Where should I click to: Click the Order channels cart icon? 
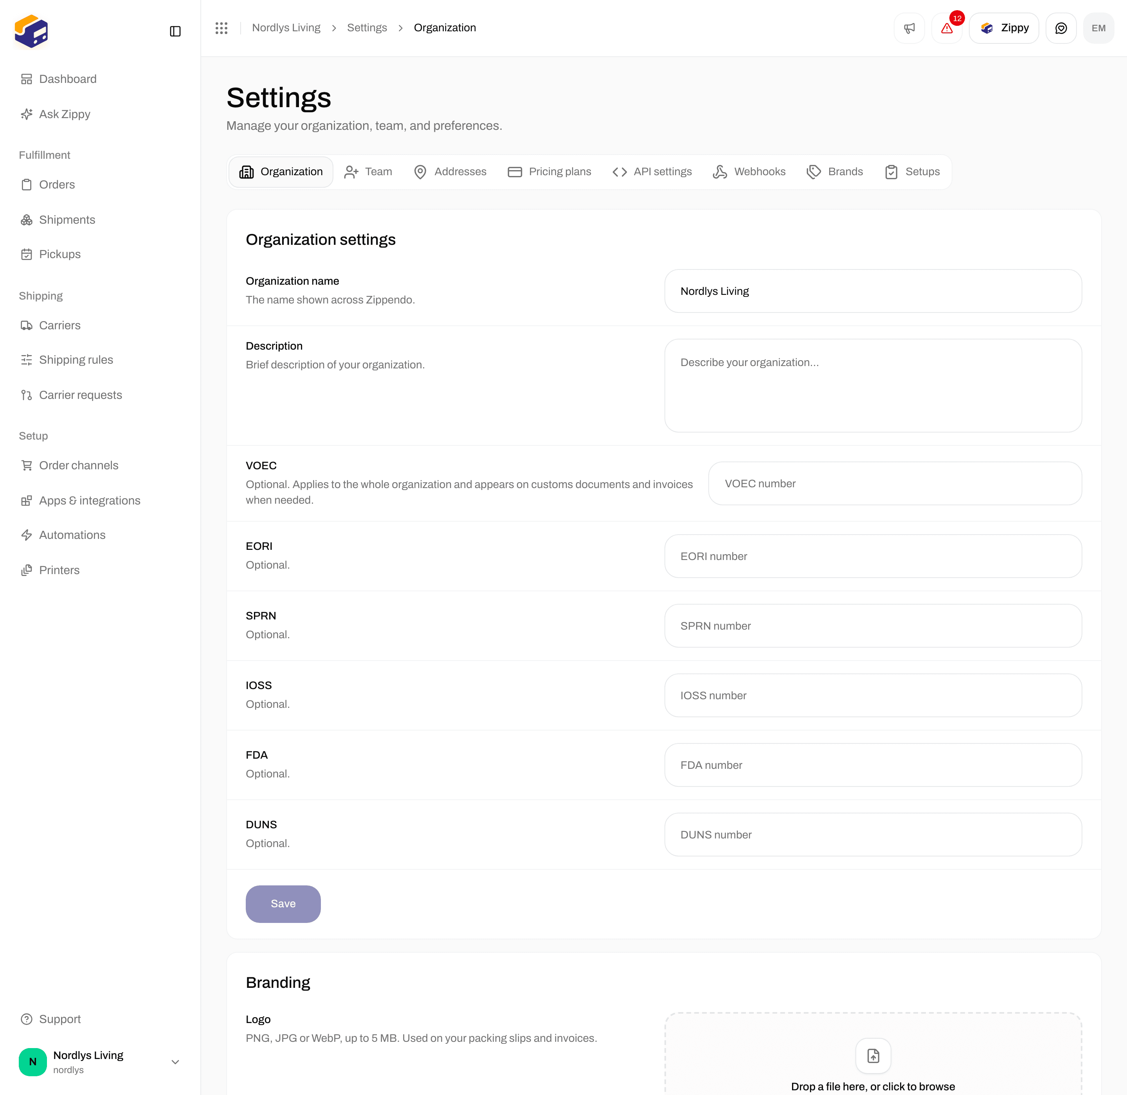coord(27,465)
